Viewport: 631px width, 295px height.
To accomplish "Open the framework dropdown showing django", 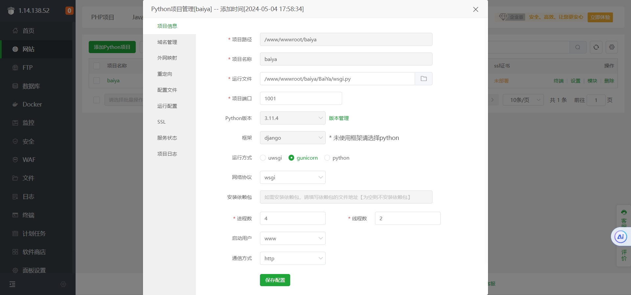I will [x=292, y=138].
